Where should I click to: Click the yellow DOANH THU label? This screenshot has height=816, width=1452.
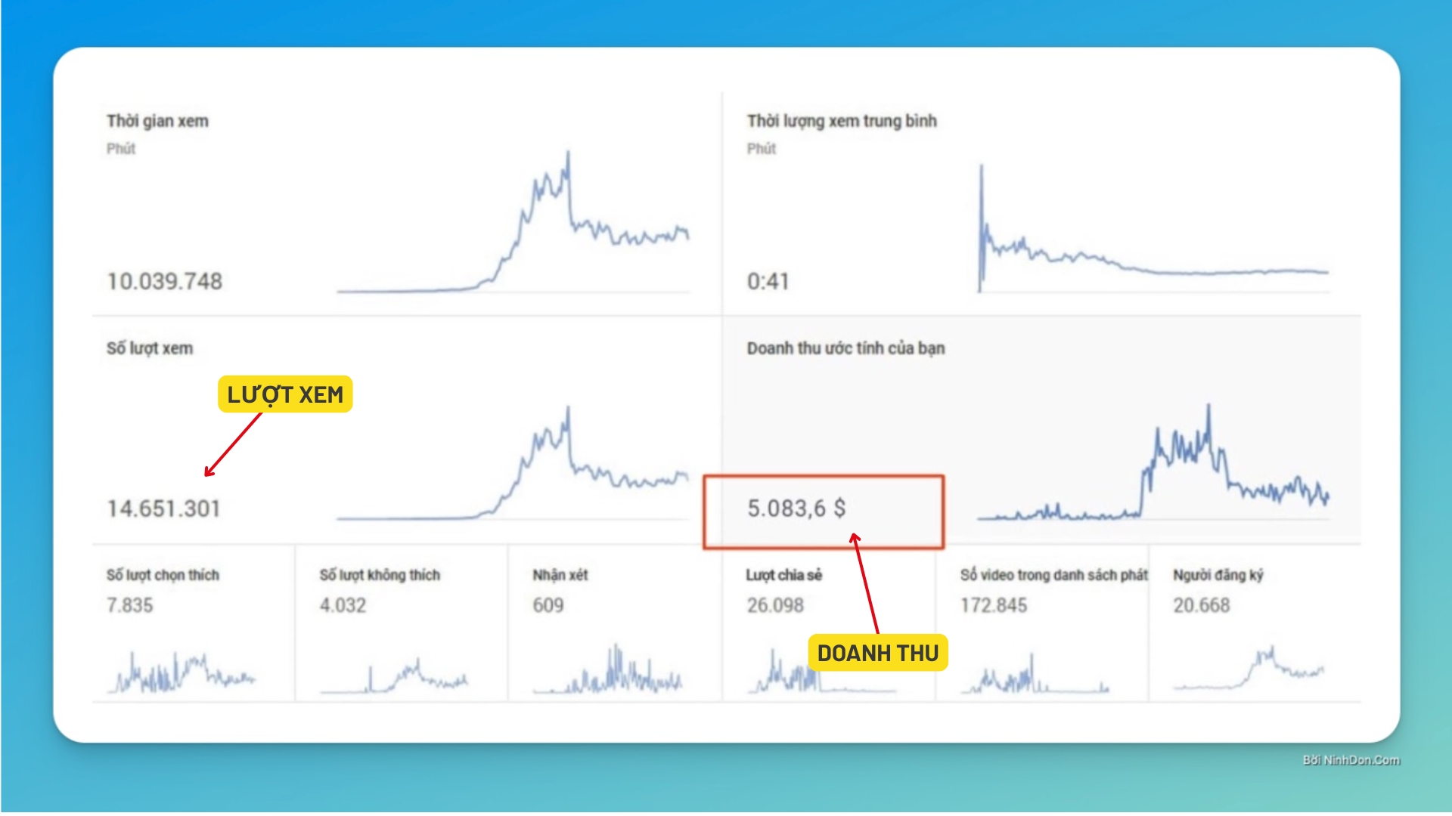[x=877, y=653]
